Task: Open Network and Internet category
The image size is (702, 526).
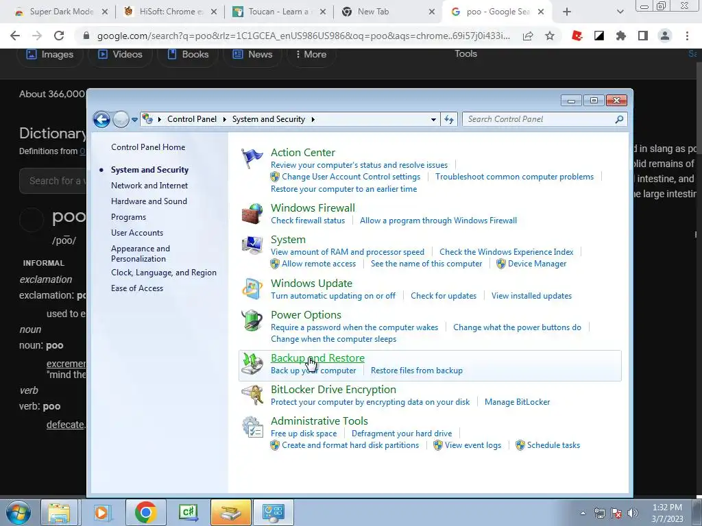Action: (x=149, y=185)
